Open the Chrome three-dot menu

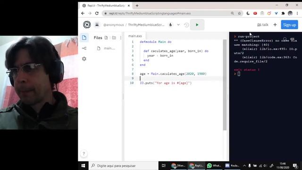coord(297,13)
